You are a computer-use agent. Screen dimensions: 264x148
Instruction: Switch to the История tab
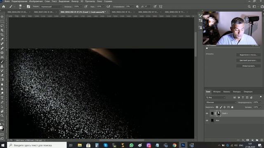(x=217, y=92)
